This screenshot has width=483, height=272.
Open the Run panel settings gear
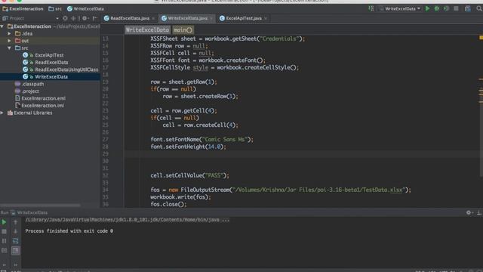[x=469, y=212]
